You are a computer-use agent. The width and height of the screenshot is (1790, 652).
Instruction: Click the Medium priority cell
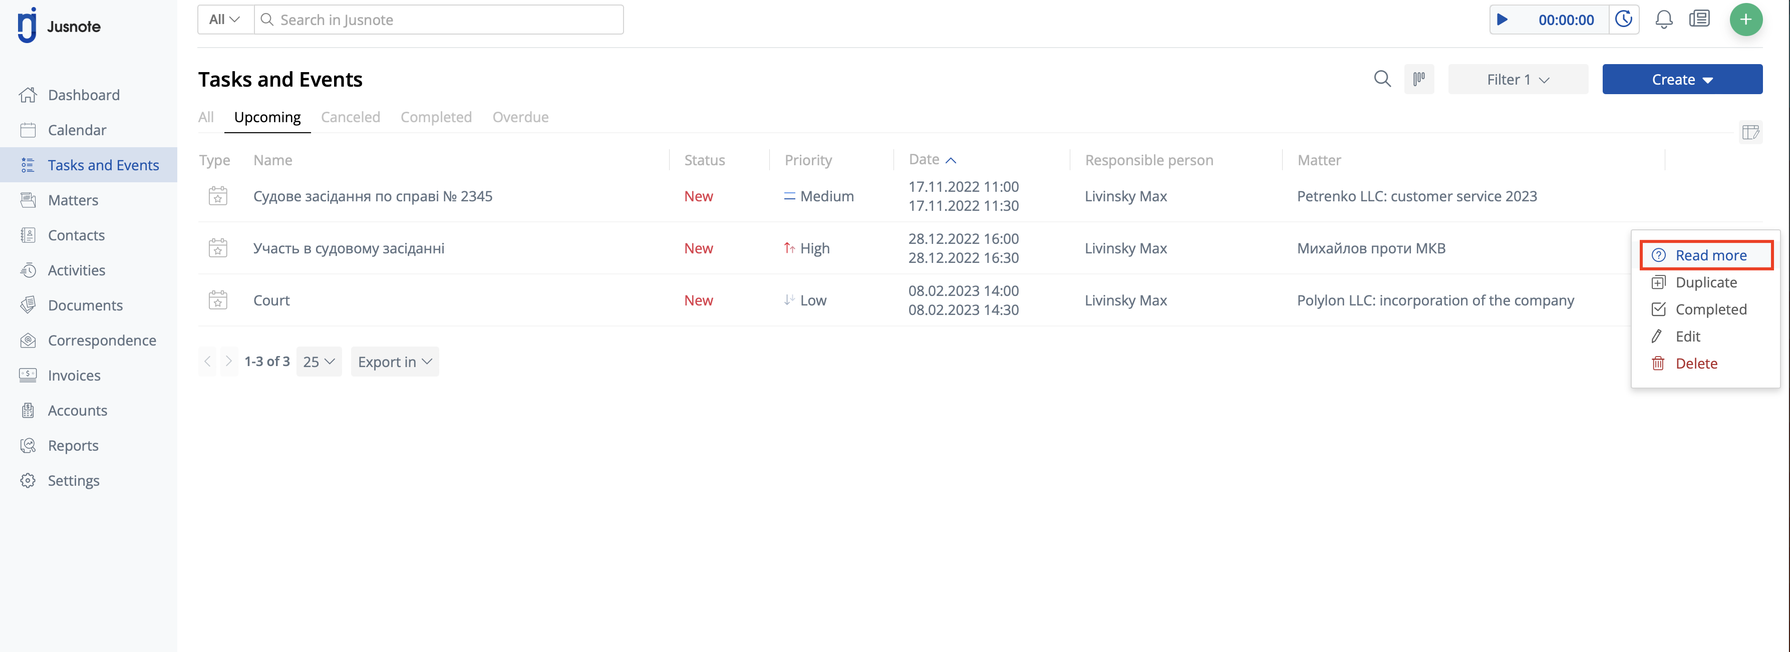coord(818,196)
